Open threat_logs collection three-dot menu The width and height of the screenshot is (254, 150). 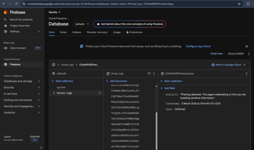pos(154,74)
